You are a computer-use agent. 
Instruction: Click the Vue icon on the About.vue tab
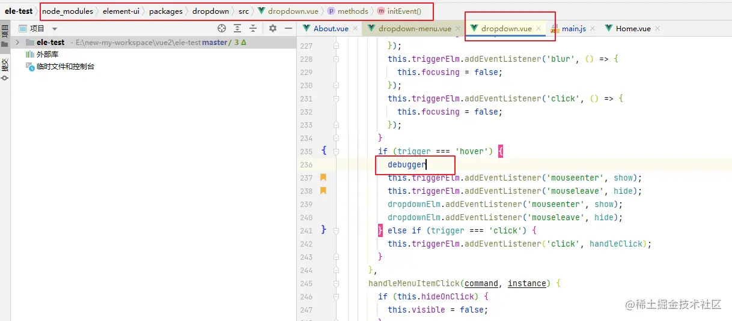pyautogui.click(x=307, y=28)
